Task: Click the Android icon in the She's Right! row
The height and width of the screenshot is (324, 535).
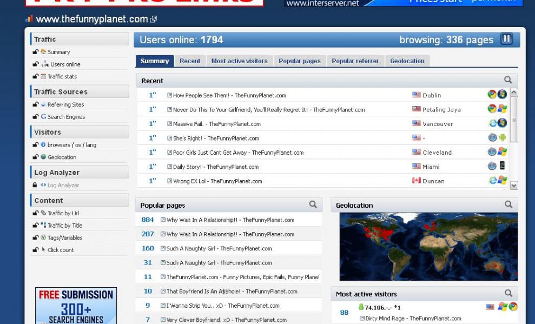Action: click(502, 137)
